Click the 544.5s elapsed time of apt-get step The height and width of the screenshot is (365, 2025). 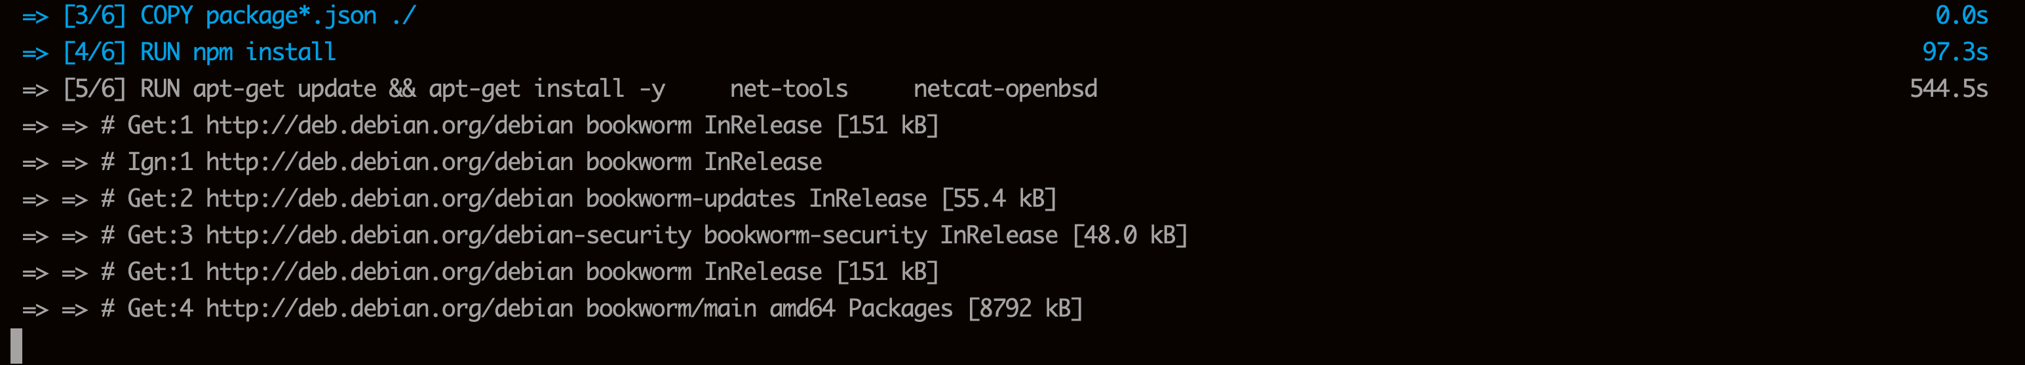coord(1948,89)
